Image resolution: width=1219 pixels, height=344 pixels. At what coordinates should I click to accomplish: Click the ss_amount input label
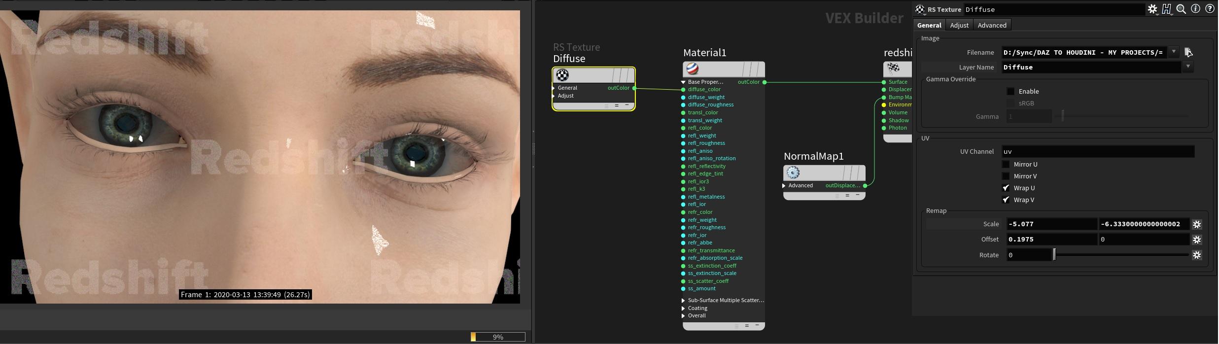coord(701,289)
